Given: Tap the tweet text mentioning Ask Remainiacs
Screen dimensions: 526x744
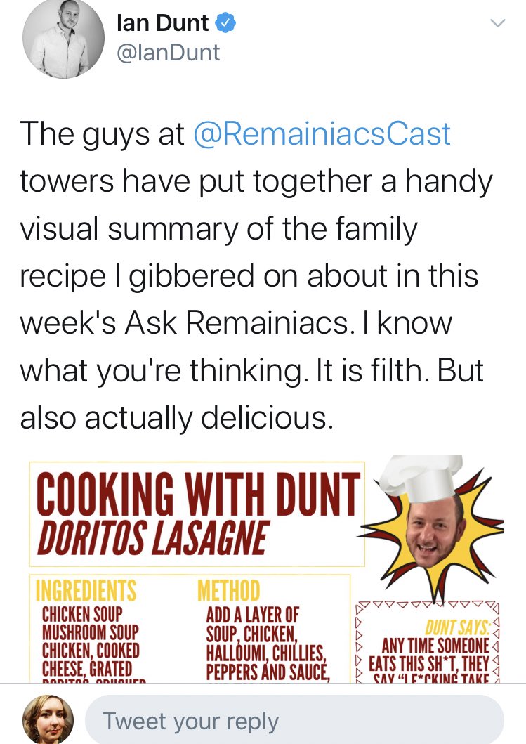Looking at the screenshot, I should 236,322.
